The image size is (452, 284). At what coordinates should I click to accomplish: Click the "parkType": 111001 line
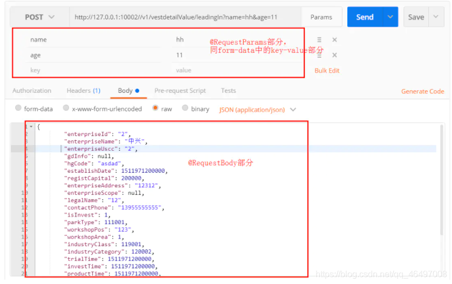coord(95,222)
